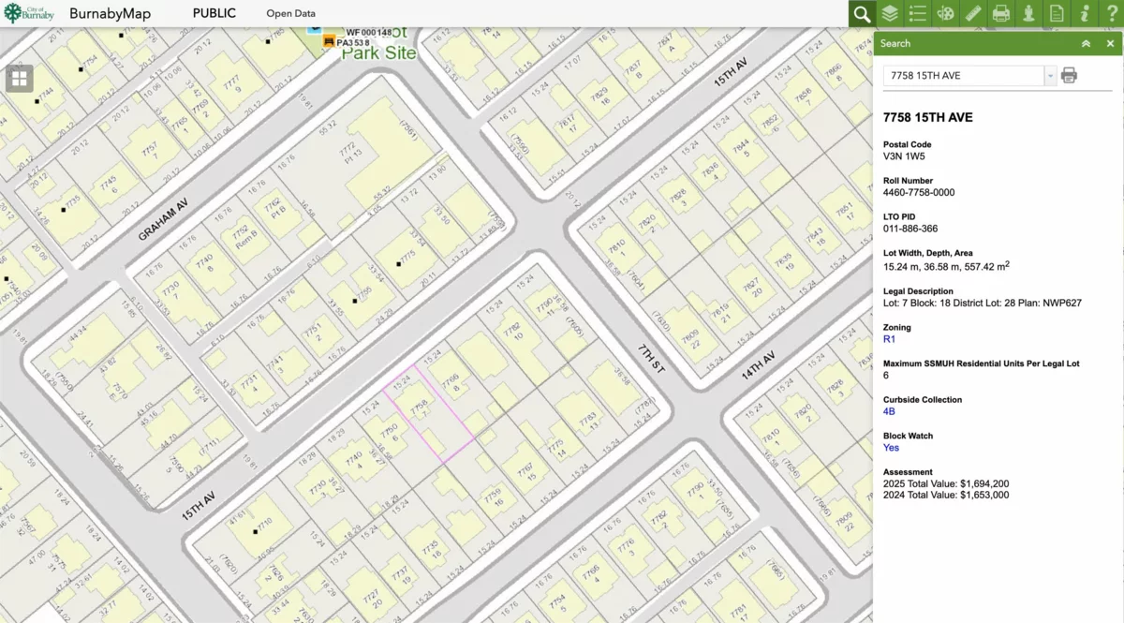This screenshot has width=1124, height=623.
Task: Click the address search input field
Action: coord(963,76)
